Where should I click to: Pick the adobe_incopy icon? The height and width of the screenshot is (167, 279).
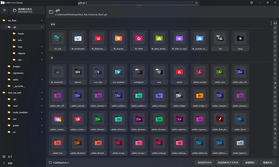click(119, 145)
